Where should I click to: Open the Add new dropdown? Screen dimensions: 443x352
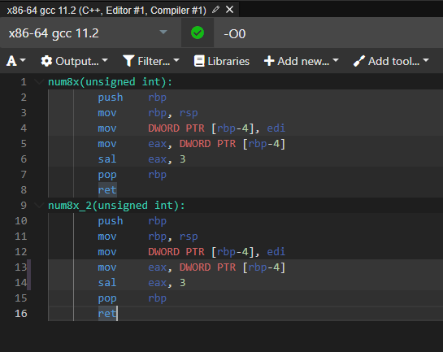[302, 61]
